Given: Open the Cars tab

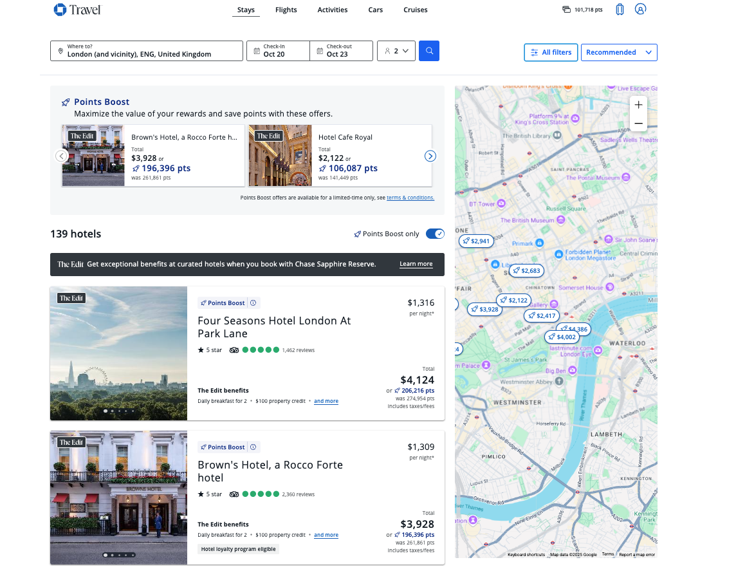Looking at the screenshot, I should [376, 10].
